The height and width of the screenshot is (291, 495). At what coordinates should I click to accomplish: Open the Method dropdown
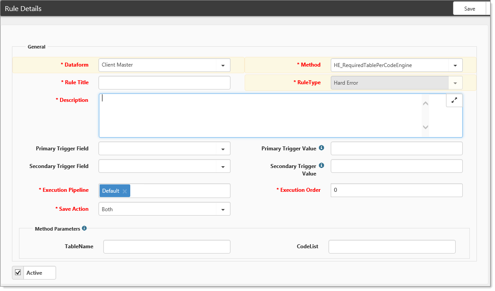(x=455, y=65)
